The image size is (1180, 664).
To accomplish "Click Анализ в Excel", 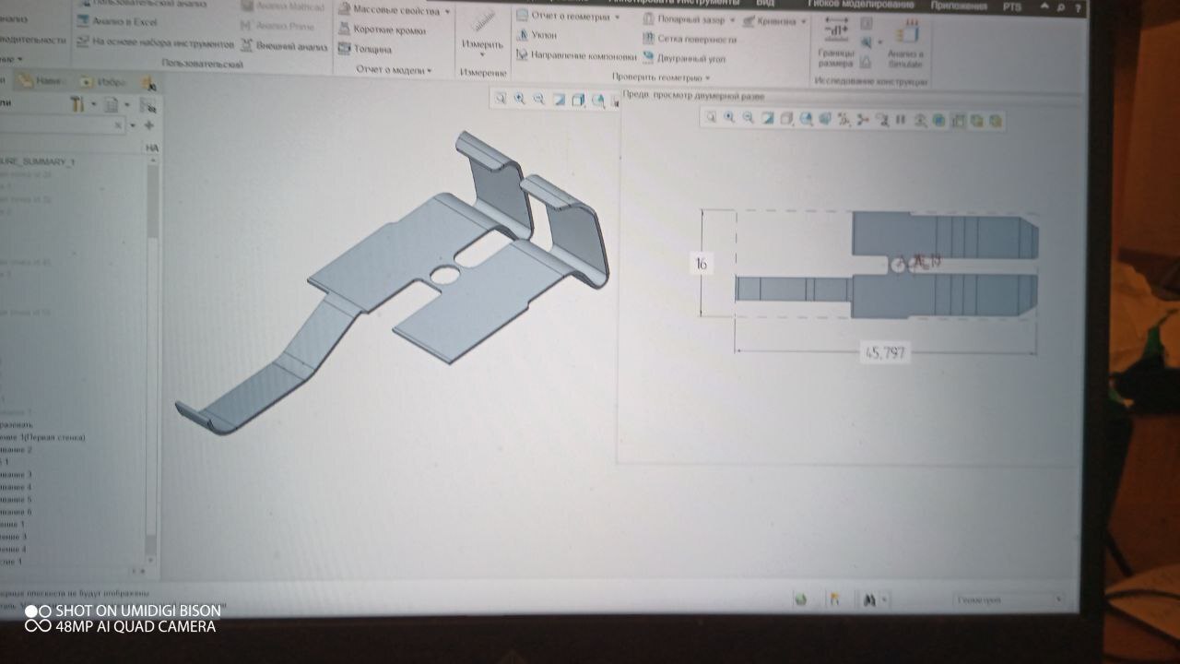I will 118,20.
